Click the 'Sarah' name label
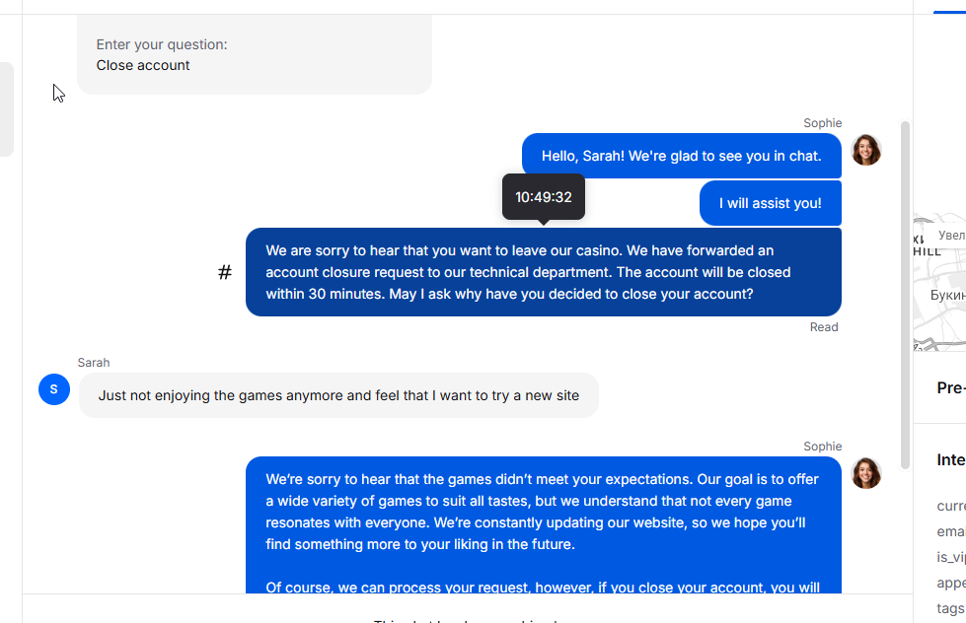Viewport: 966px width, 623px height. pos(94,363)
